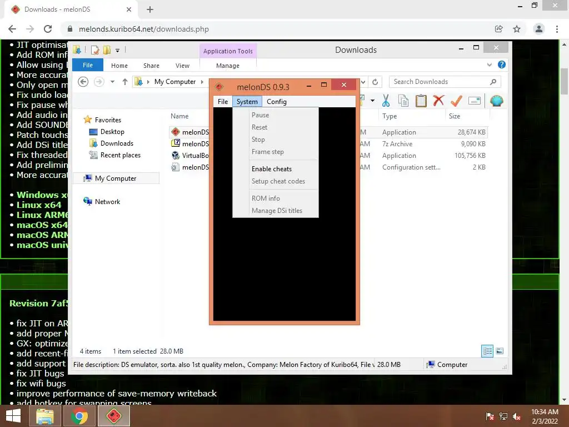Open Manage DSi titles entry
The image size is (569, 427).
(x=276, y=211)
